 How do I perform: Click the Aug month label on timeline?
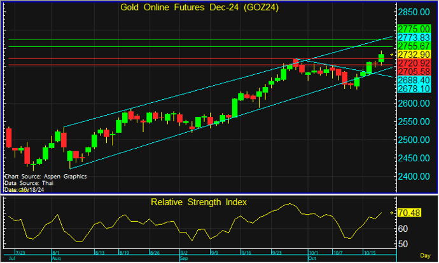coord(55,259)
